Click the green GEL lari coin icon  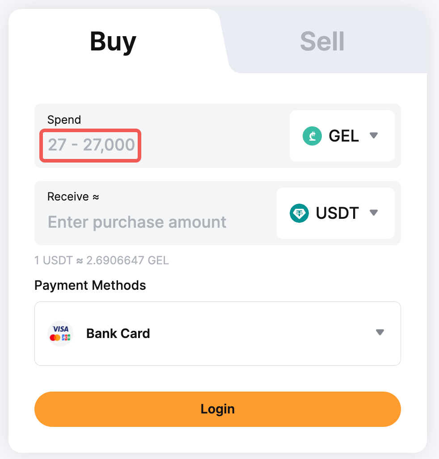(312, 136)
